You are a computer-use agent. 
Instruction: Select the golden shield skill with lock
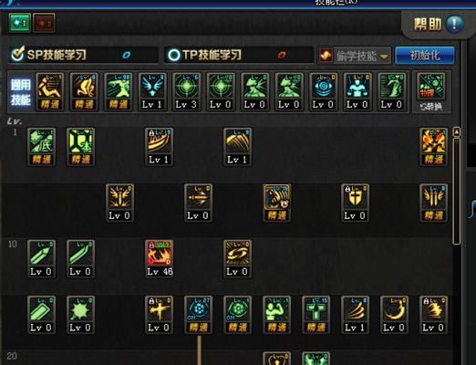(x=355, y=203)
